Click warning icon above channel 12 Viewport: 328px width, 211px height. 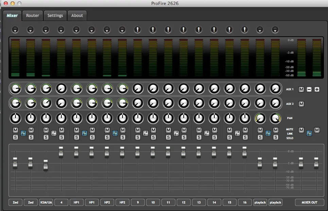[183, 30]
